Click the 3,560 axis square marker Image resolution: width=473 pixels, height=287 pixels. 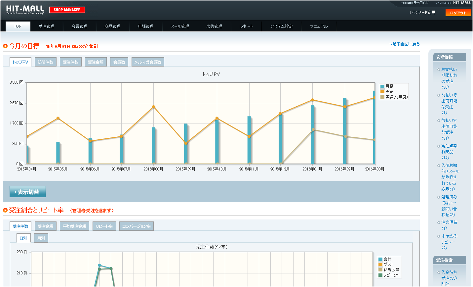21,82
